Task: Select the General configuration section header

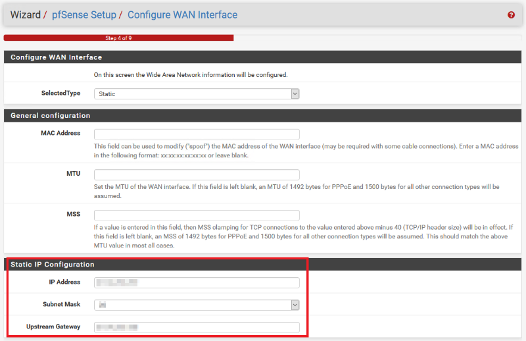Action: (50, 115)
